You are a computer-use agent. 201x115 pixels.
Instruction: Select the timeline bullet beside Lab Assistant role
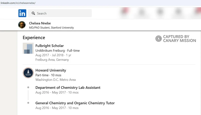pyautogui.click(x=28, y=87)
